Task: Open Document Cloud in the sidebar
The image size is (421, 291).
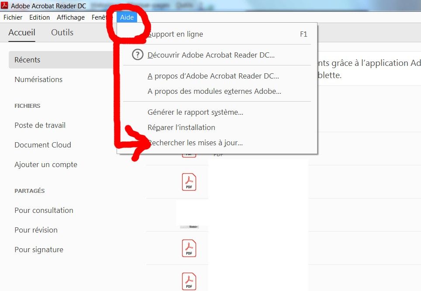Action: point(43,145)
